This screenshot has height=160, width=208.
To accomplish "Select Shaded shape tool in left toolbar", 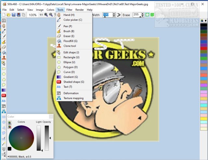I will point(4,96).
